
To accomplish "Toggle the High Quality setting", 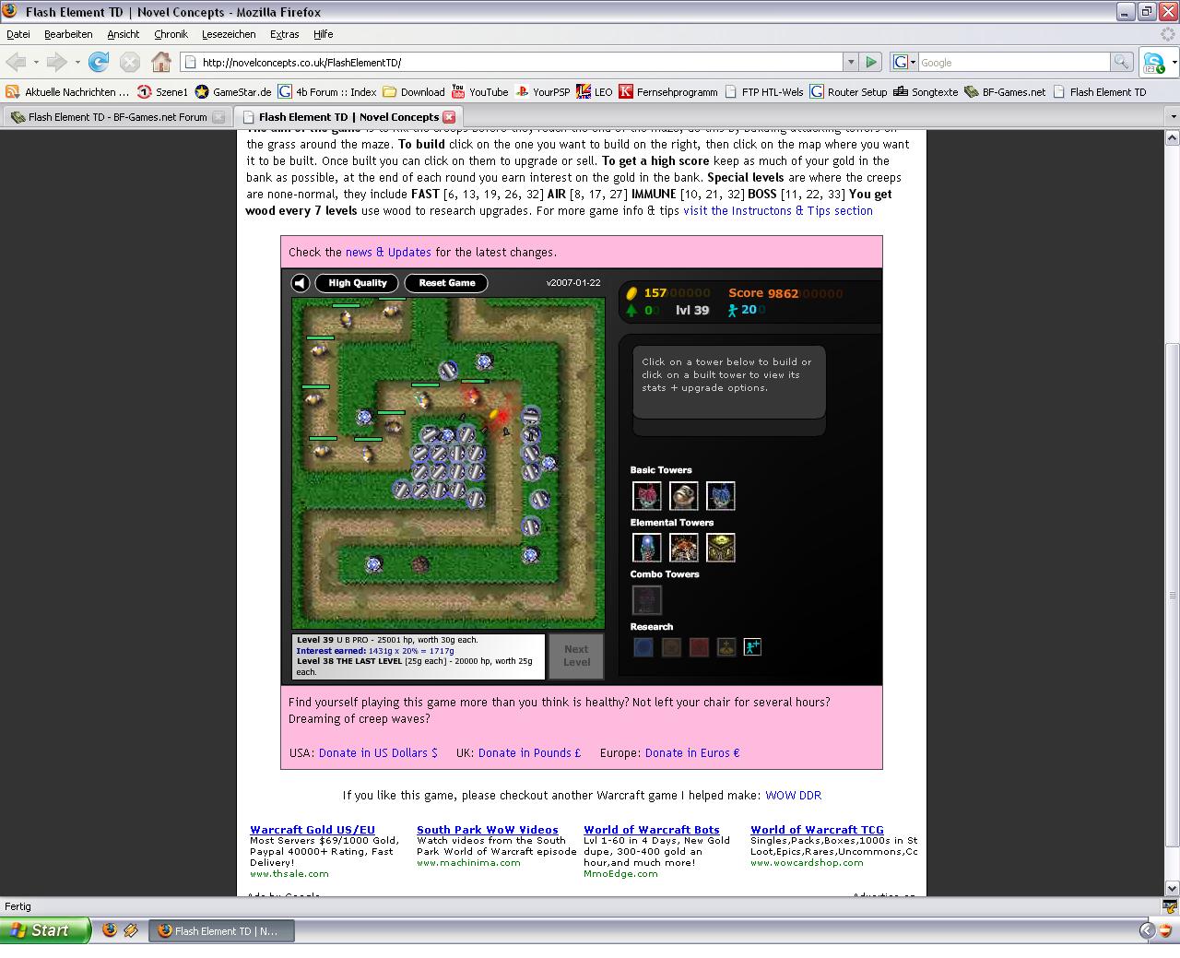I will click(358, 283).
